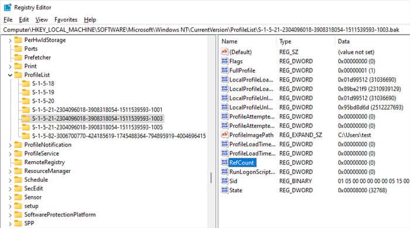Select the S-1-5-82-3006700770 key

119,136
